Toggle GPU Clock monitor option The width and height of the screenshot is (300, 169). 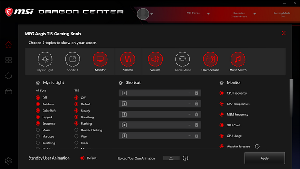[222, 125]
